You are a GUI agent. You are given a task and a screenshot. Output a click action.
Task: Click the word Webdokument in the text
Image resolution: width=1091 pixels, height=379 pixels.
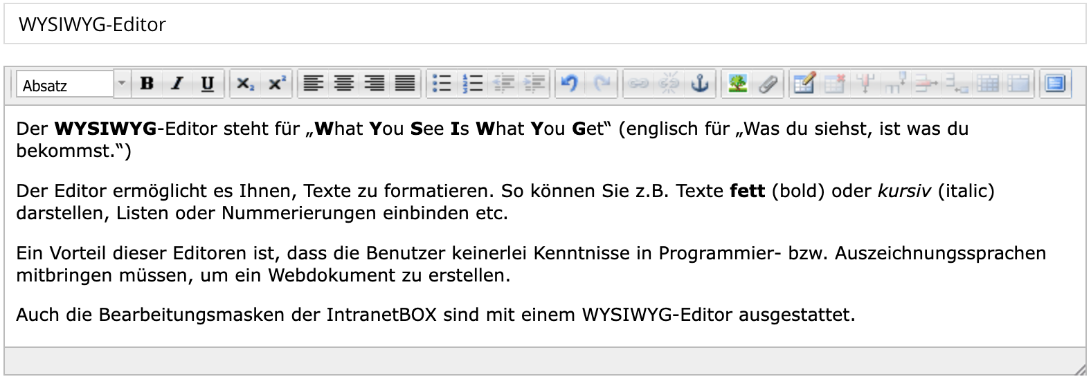[332, 275]
